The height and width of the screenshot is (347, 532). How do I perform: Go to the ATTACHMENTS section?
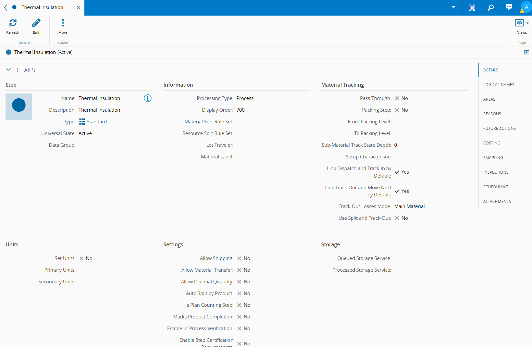[497, 202]
